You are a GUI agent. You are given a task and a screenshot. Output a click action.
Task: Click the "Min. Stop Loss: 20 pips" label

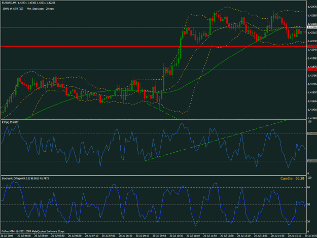(x=40, y=9)
